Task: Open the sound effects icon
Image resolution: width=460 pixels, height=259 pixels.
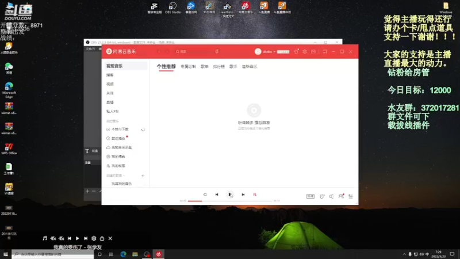Action: tap(322, 196)
